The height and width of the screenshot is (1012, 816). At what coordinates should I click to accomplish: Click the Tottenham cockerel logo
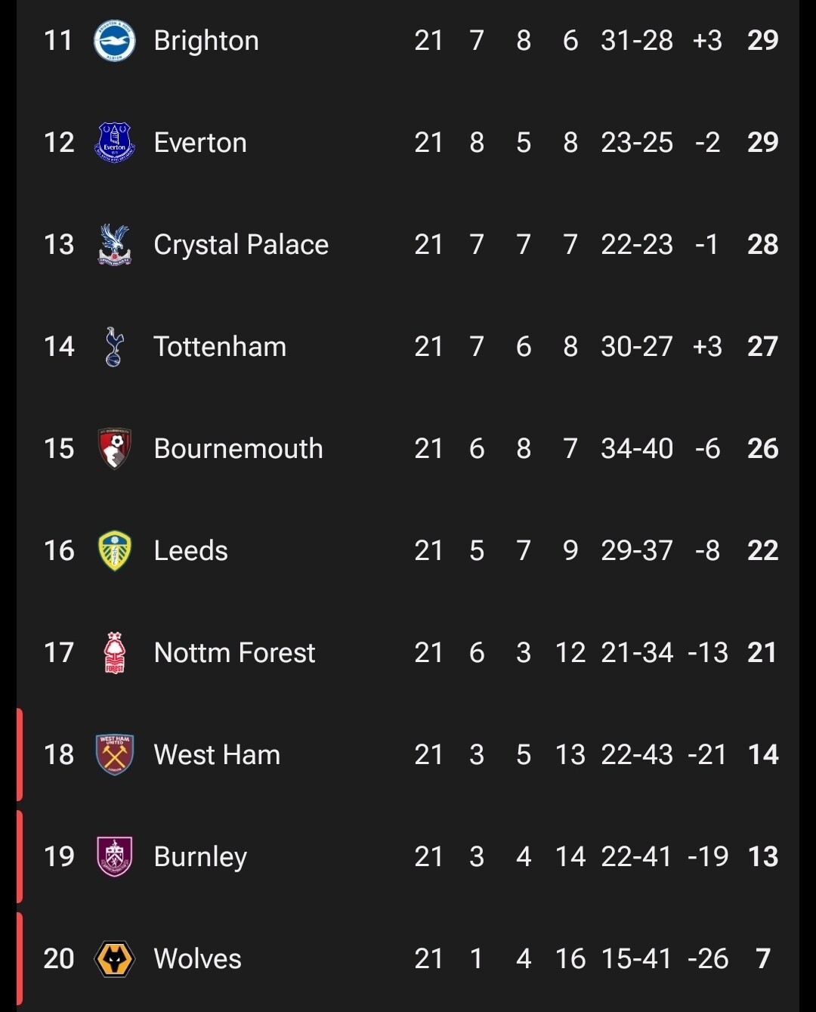click(x=114, y=346)
